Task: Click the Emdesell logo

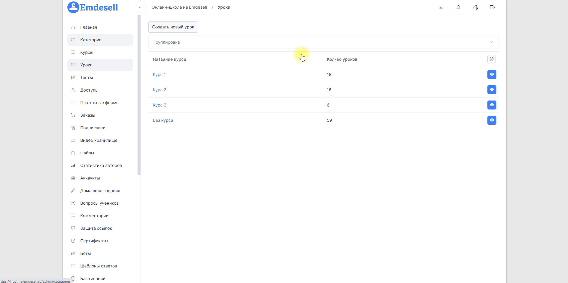Action: [x=93, y=7]
